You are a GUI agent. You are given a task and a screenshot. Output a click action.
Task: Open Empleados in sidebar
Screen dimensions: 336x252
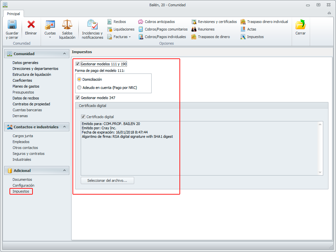click(x=21, y=142)
